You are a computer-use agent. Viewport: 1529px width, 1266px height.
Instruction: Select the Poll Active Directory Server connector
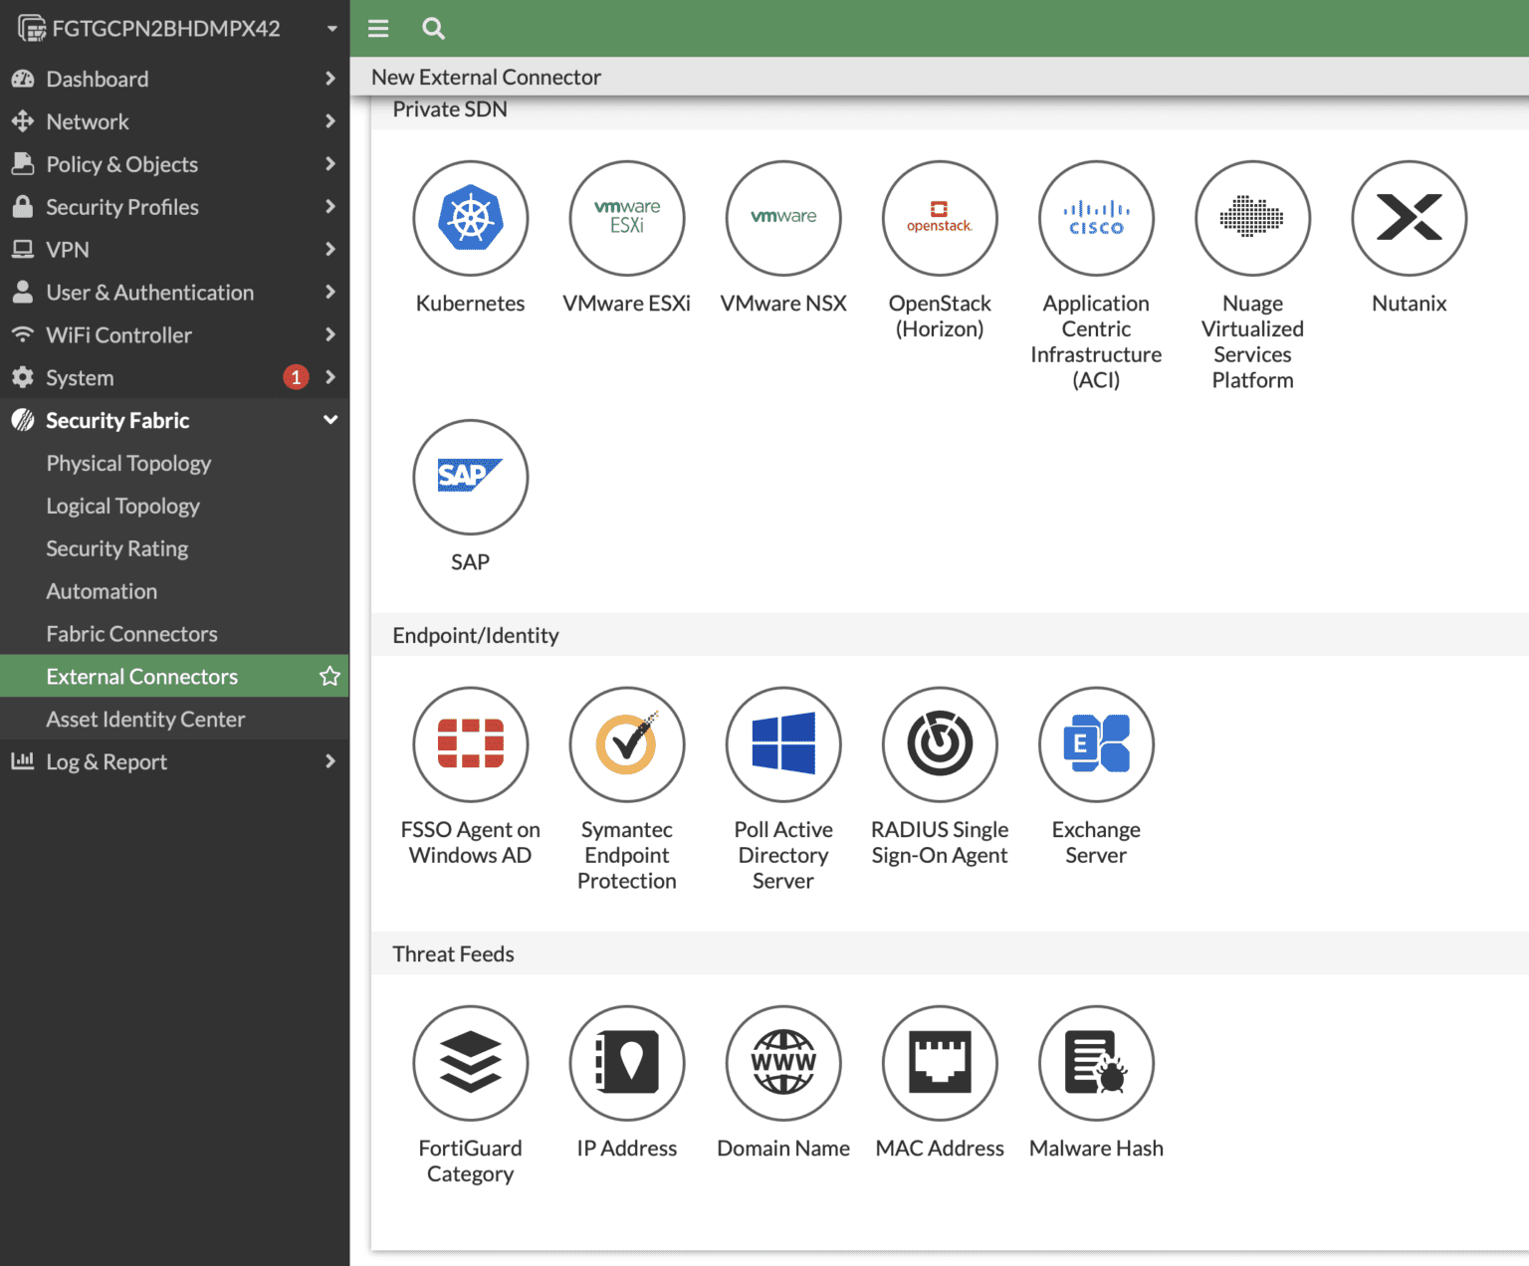pos(782,744)
